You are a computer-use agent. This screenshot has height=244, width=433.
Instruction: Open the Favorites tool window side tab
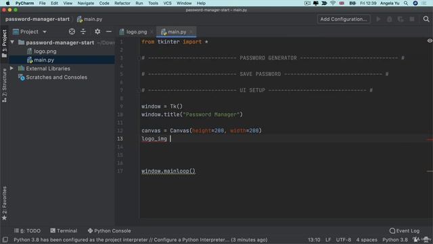point(5,203)
